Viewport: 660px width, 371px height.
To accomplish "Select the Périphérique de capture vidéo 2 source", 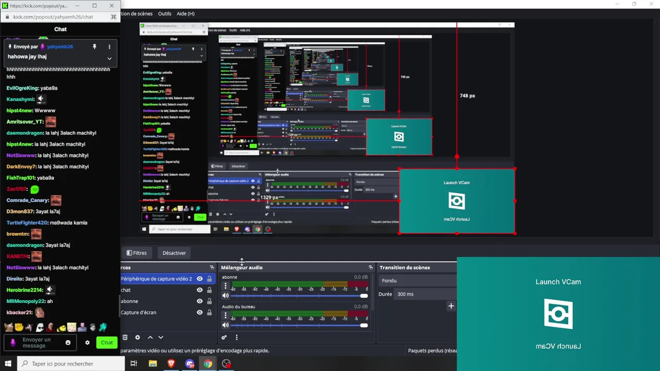I will [156, 279].
